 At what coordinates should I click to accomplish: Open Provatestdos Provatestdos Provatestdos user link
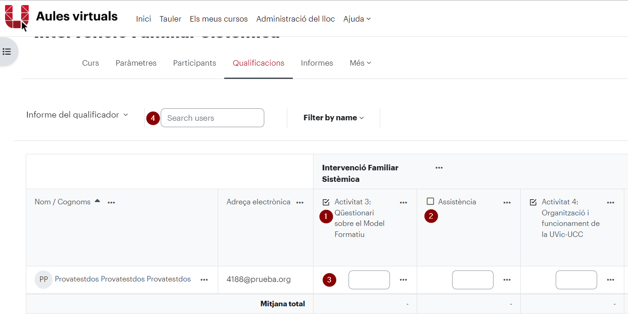click(x=123, y=279)
